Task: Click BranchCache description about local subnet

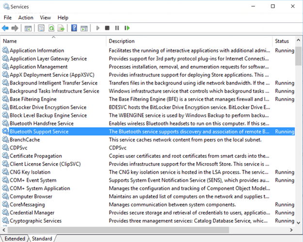Action: tap(185, 139)
